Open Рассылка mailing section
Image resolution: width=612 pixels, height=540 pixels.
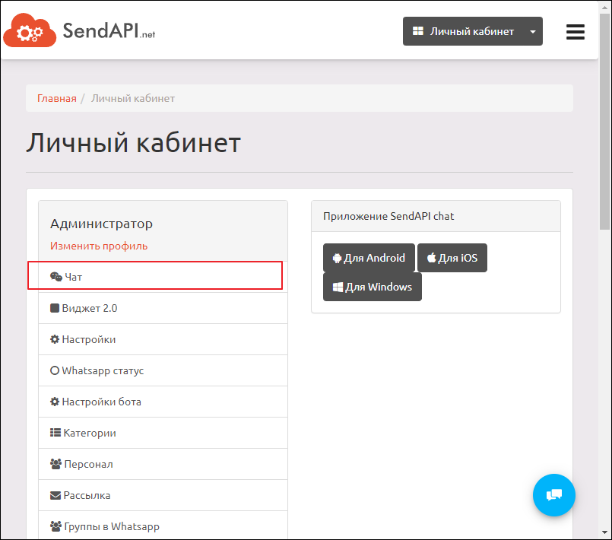(87, 495)
